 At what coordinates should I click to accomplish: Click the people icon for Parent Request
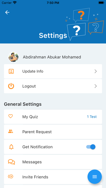click(11, 131)
